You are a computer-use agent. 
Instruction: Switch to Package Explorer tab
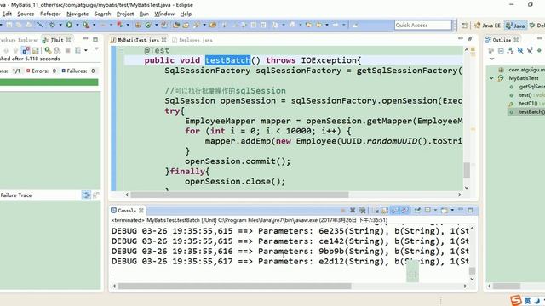[19, 40]
